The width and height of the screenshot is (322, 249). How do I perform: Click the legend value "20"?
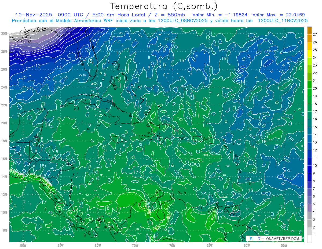[315, 88]
